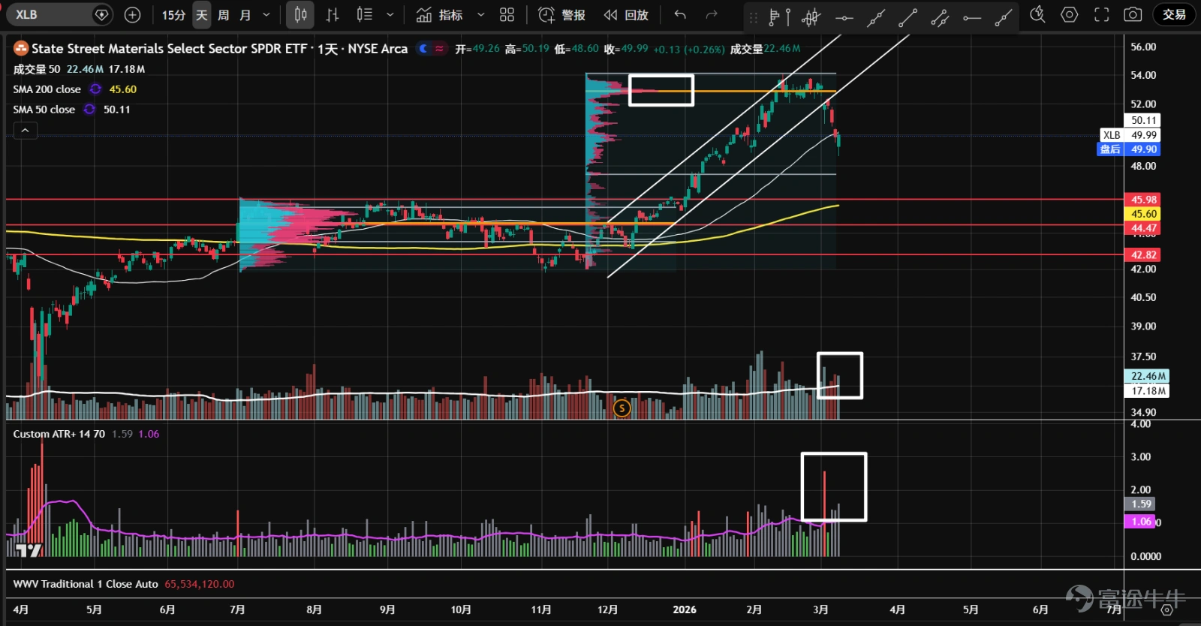Select the extended line drawing tool
This screenshot has width=1201, height=626.
click(876, 17)
